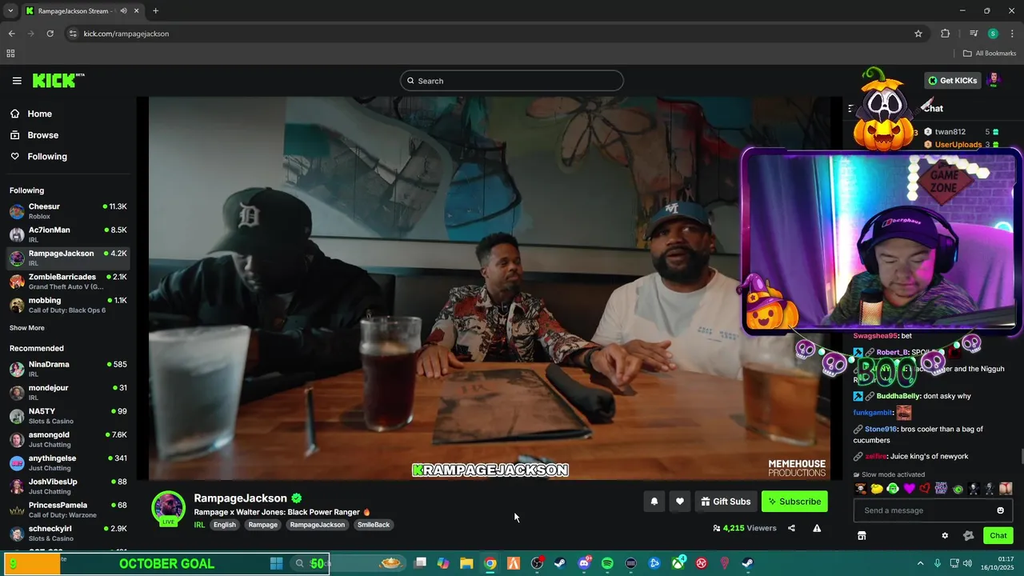Open the ZombieBarricades channel
The height and width of the screenshot is (576, 1024).
click(x=68, y=282)
